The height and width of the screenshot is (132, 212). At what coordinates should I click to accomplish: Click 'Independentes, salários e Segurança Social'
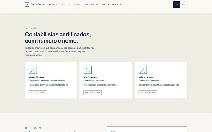point(158,85)
